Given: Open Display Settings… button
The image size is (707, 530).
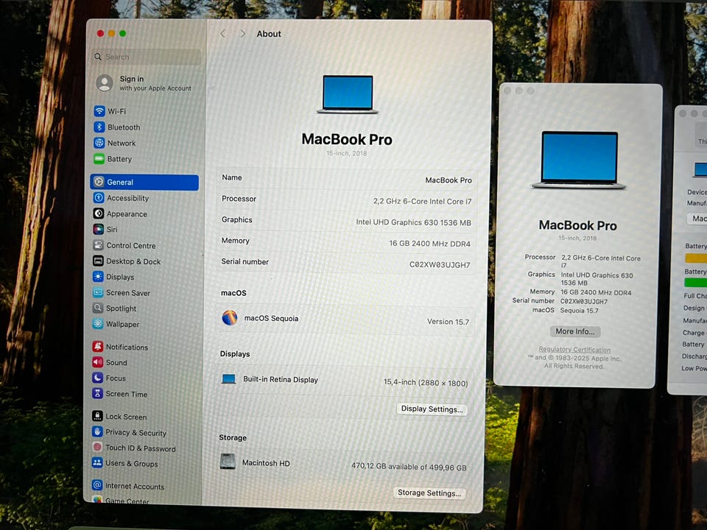Looking at the screenshot, I should [432, 409].
